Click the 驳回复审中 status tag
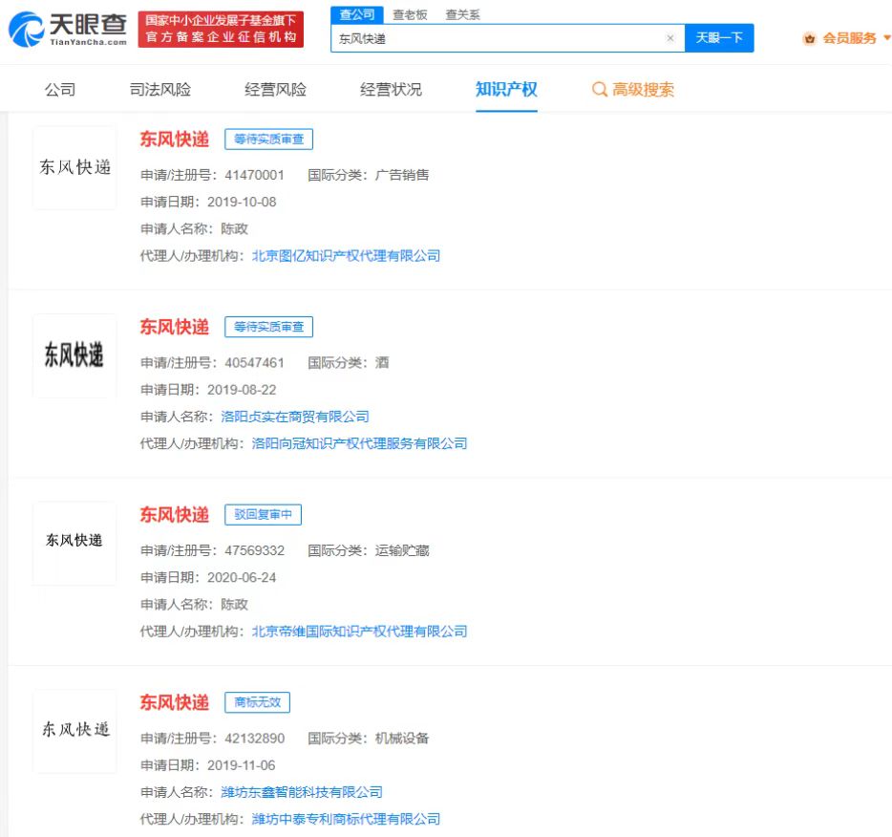Image resolution: width=892 pixels, height=837 pixels. (263, 515)
